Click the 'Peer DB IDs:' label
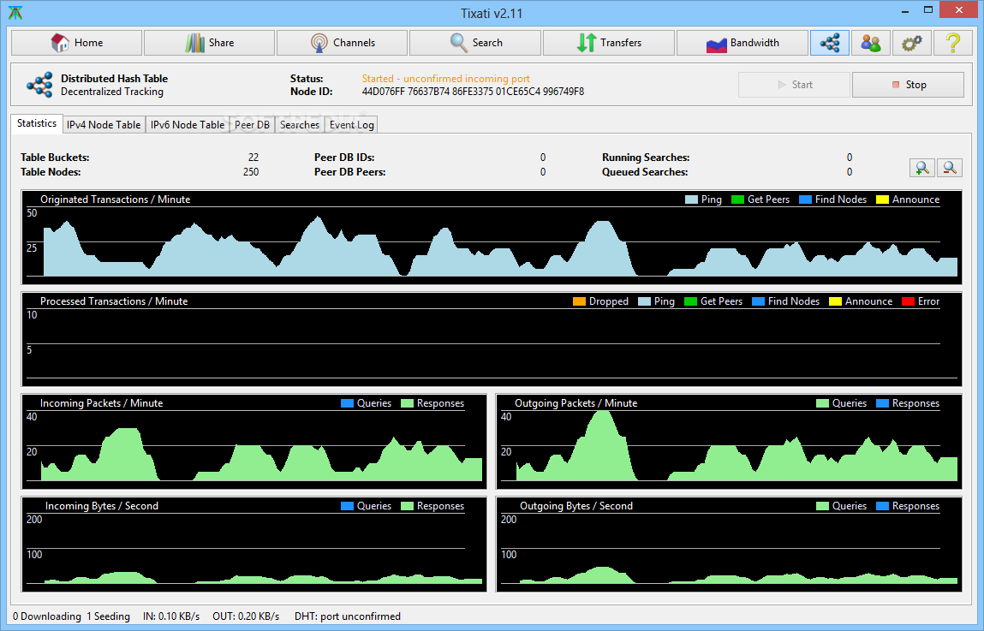The width and height of the screenshot is (984, 631). point(344,158)
